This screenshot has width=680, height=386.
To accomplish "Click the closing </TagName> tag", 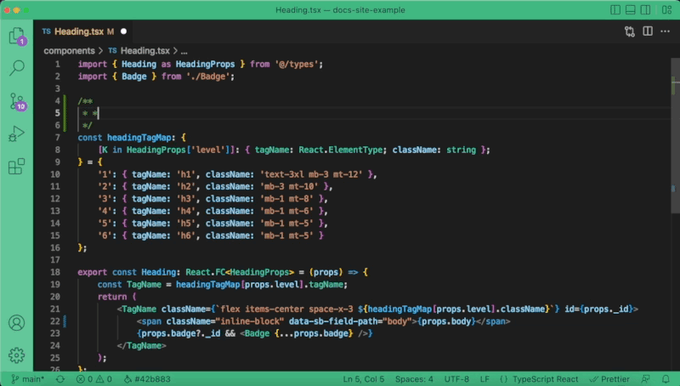I will point(141,346).
